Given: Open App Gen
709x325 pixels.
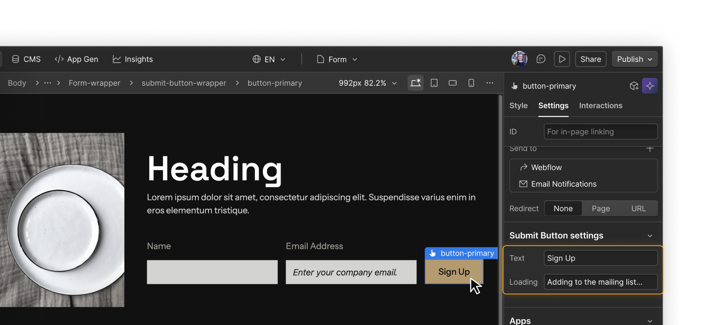Looking at the screenshot, I should pyautogui.click(x=76, y=59).
